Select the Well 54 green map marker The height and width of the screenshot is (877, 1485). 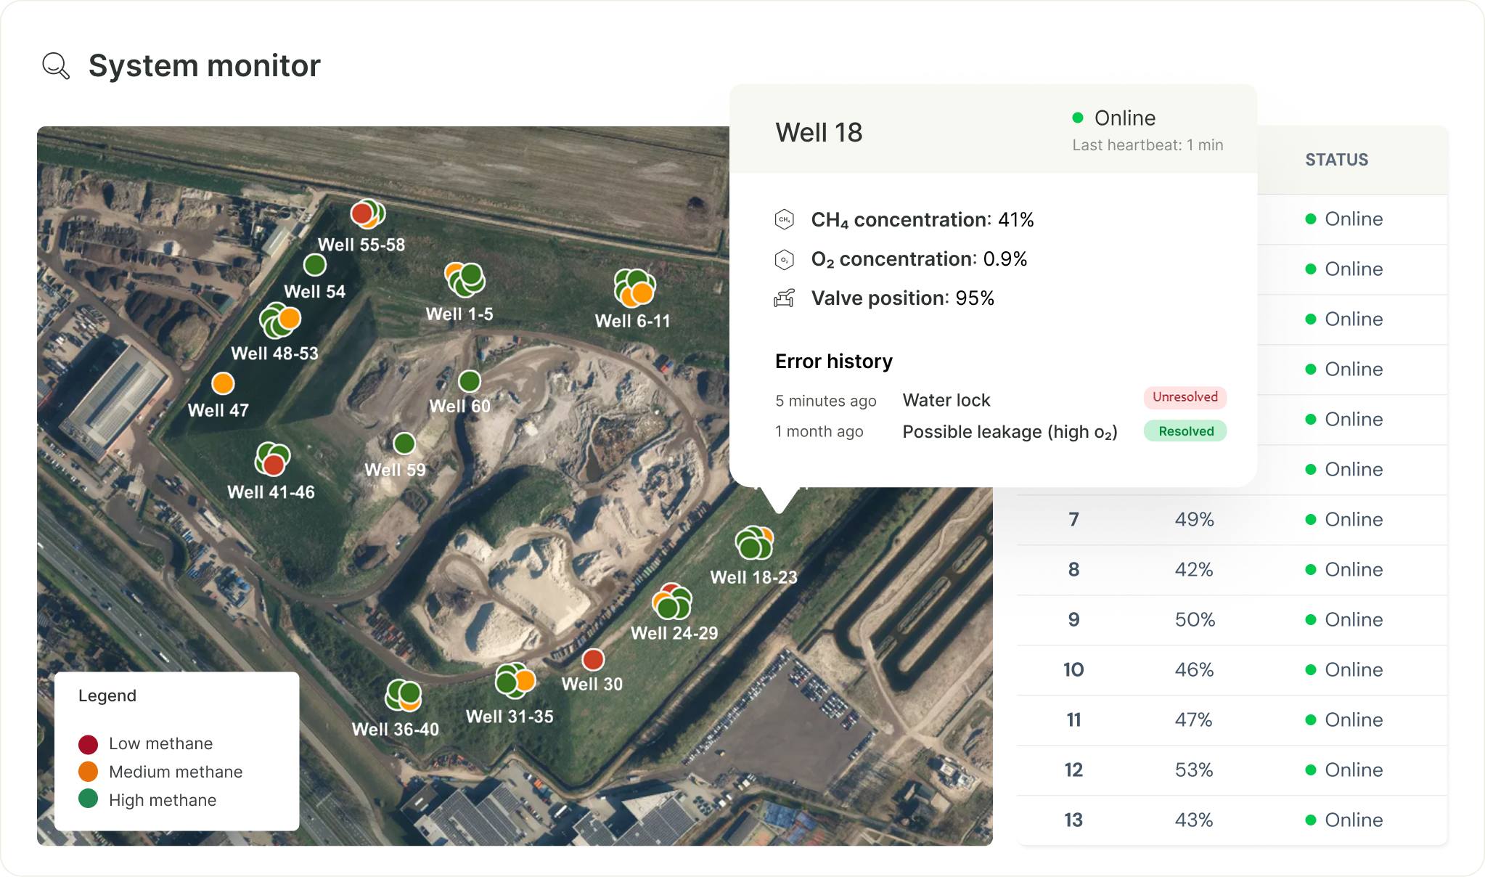click(x=315, y=265)
